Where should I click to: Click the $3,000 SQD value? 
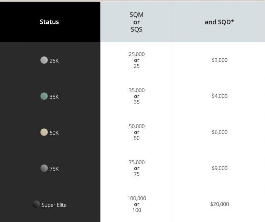pyautogui.click(x=220, y=60)
